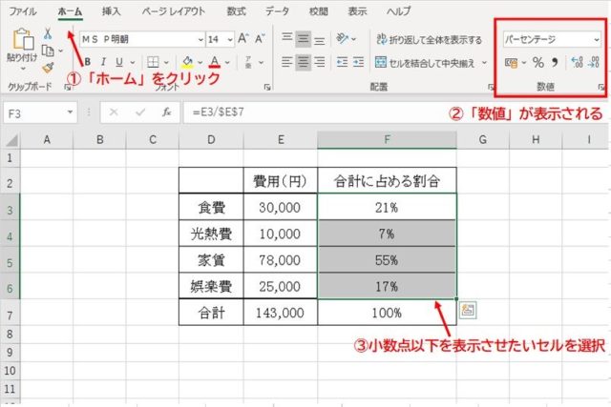Click the Cut scissors icon

(x=48, y=32)
